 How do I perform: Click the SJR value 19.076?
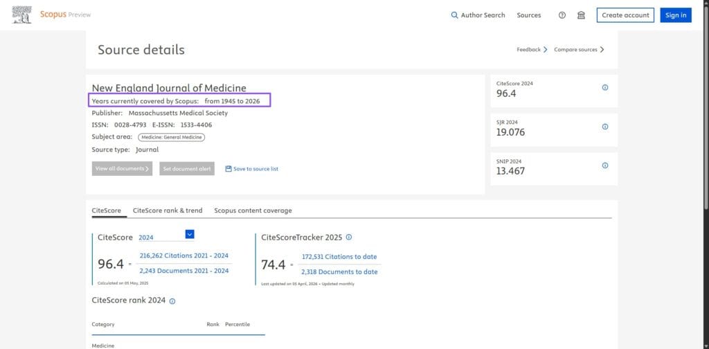(510, 132)
